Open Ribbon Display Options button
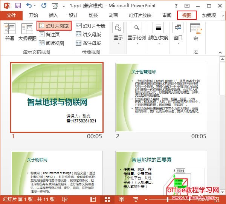The height and width of the screenshot is (204, 226). 187,6
